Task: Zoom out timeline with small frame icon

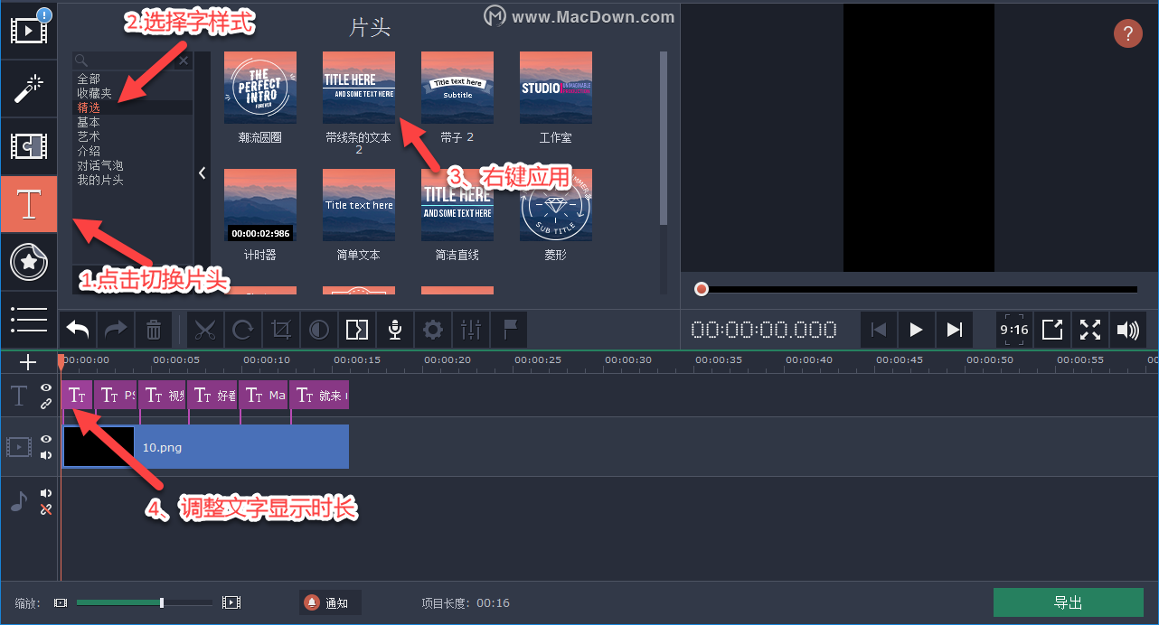Action: coord(61,602)
